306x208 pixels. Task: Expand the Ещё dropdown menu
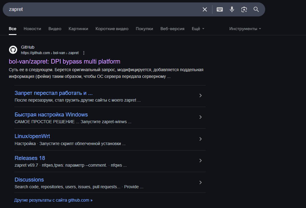[x=198, y=29]
